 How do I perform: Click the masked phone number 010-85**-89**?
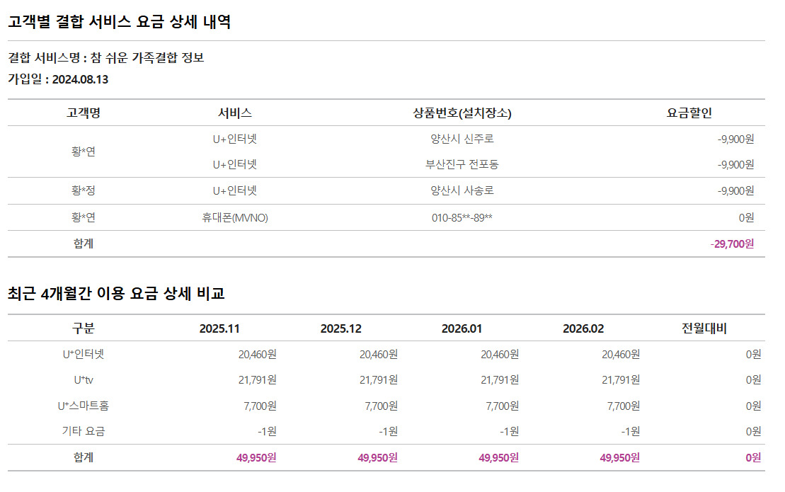tap(462, 217)
